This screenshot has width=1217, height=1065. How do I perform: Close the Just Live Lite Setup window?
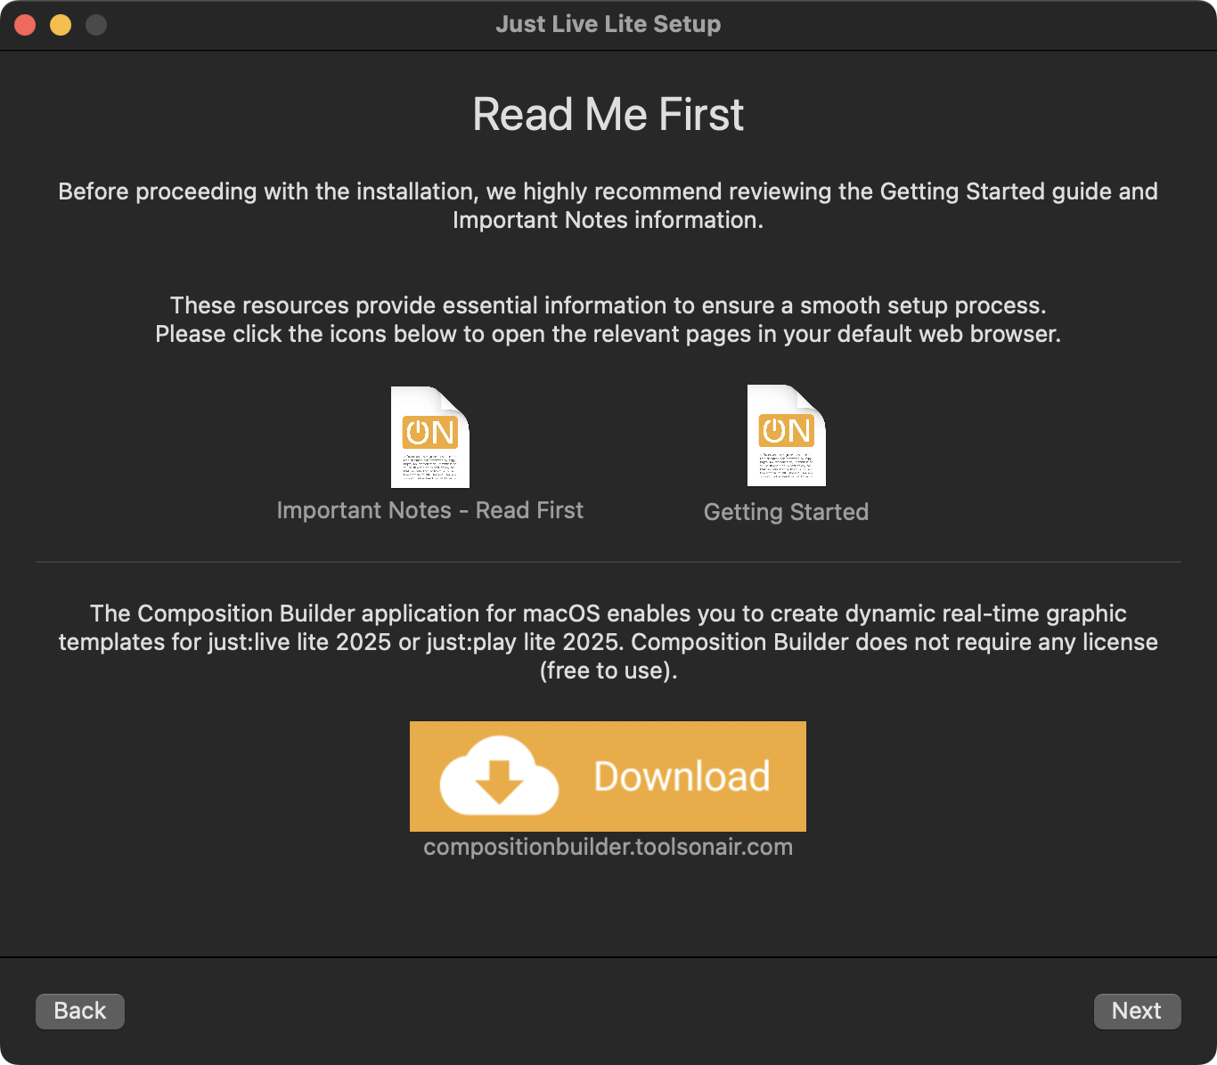[25, 25]
